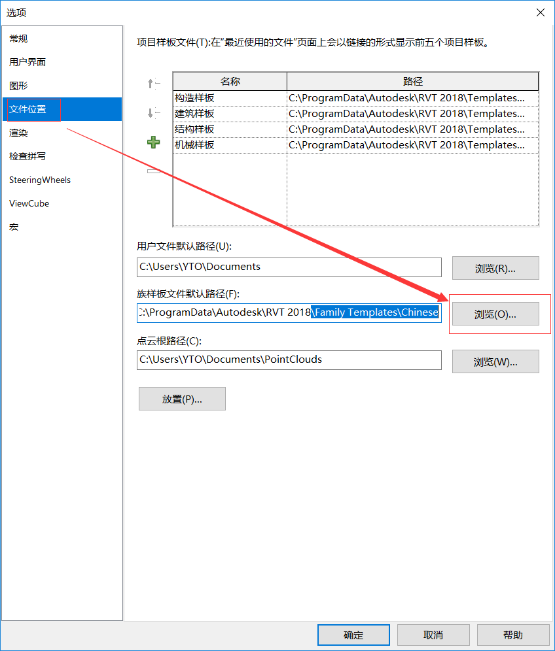
Task: Click the minus remove template icon
Action: pyautogui.click(x=154, y=171)
